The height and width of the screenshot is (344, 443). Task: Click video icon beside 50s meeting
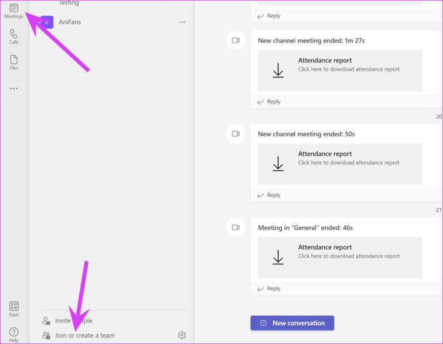point(235,134)
